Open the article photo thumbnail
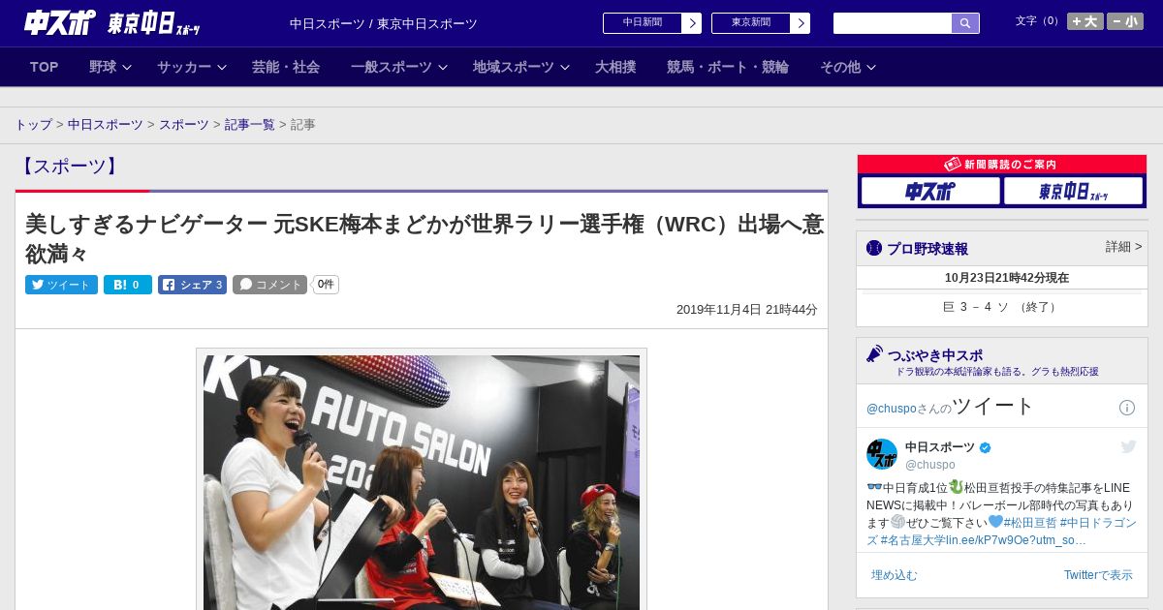 (422, 481)
